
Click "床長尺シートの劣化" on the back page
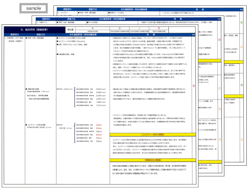click(116, 13)
